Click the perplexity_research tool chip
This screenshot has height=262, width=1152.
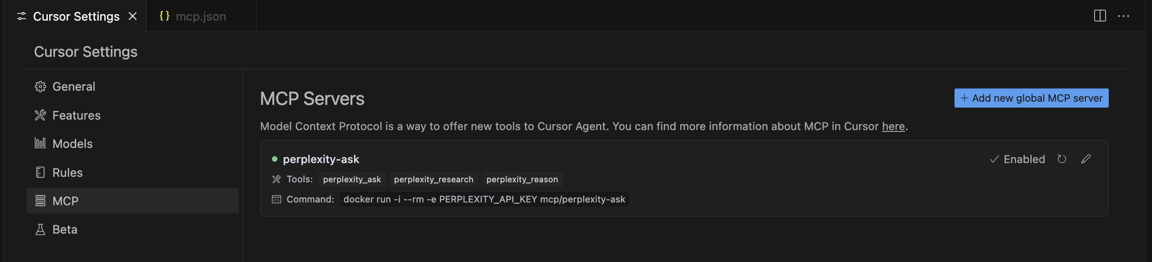pos(434,180)
